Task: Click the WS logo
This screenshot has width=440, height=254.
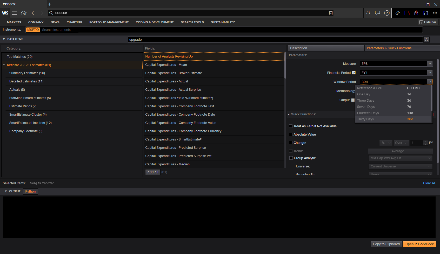Action: tap(5, 13)
